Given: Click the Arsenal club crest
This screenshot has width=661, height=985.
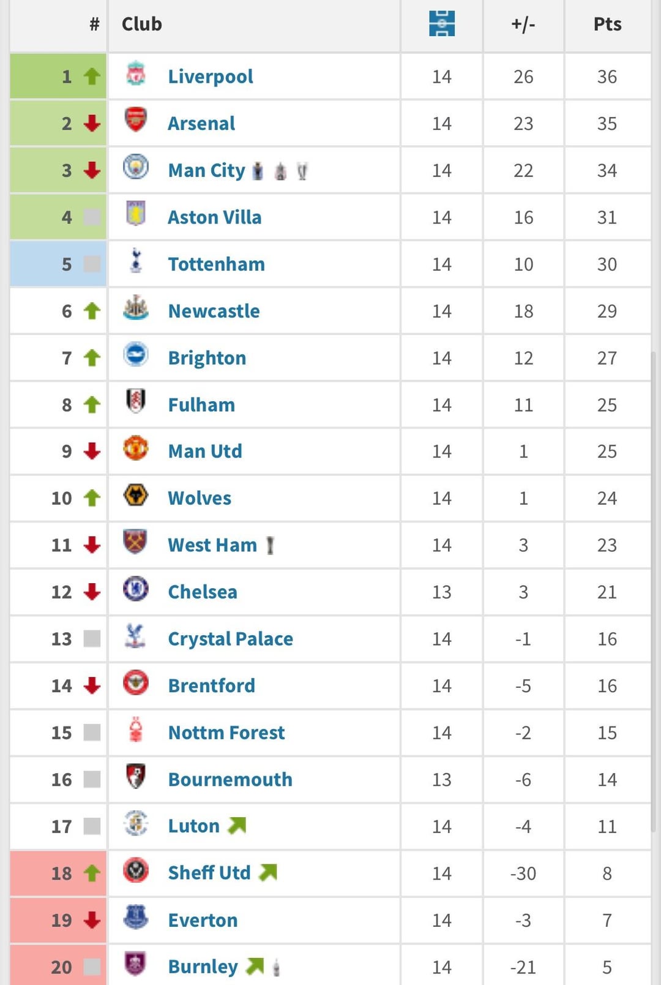Looking at the screenshot, I should point(136,120).
